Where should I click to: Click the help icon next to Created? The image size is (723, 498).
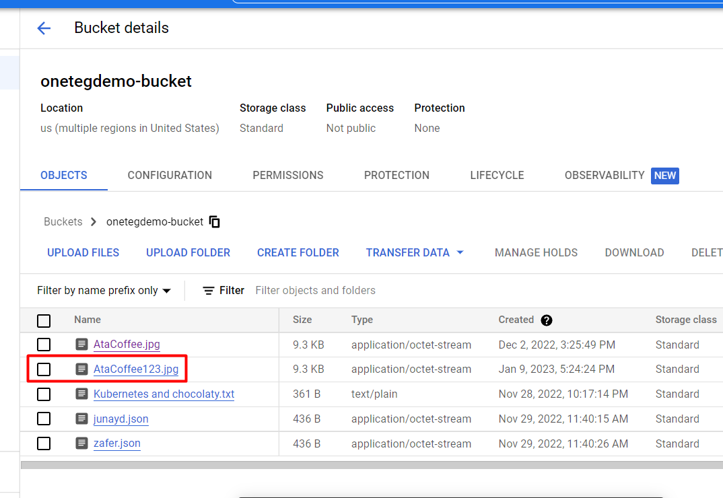(547, 320)
